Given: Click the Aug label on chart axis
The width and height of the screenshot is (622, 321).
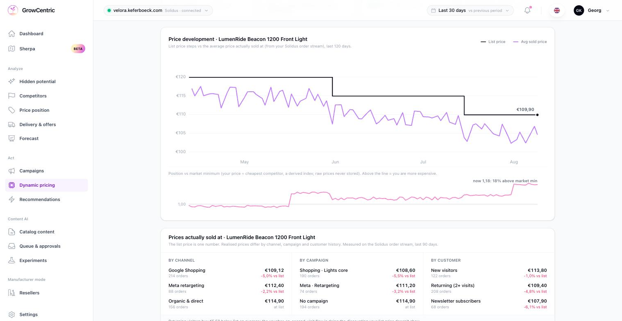Looking at the screenshot, I should (x=514, y=162).
